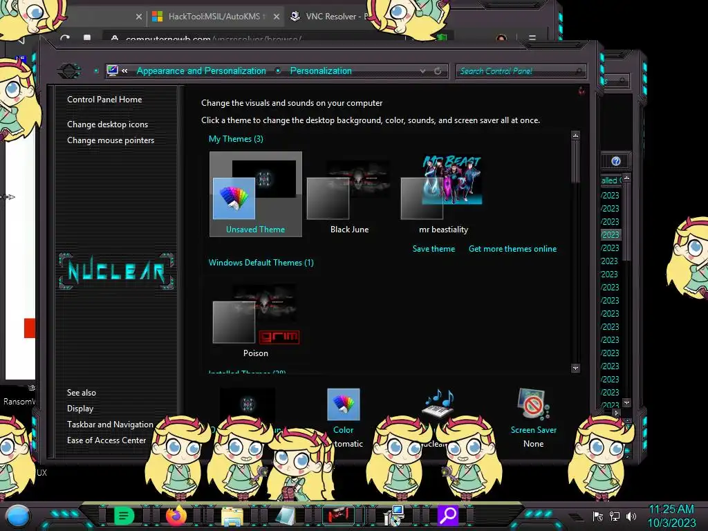Click the Control Panel address bar icon
The width and height of the screenshot is (708, 531).
(113, 71)
